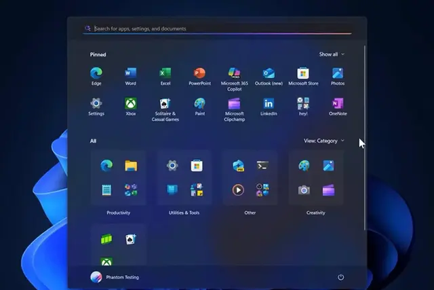
Task: Open Notepad in the Productivity category
Action: point(106,190)
